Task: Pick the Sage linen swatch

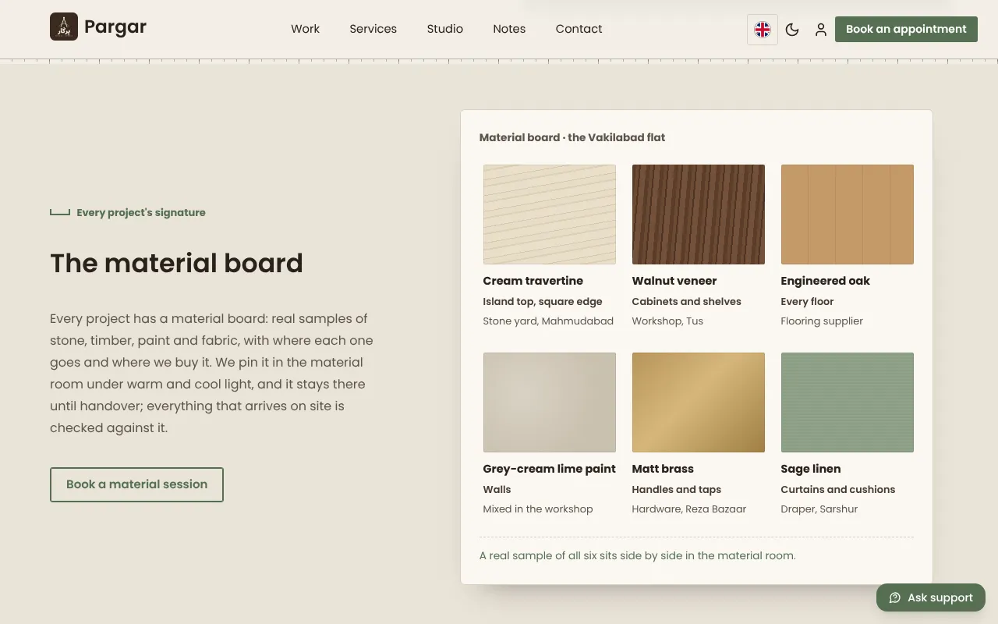Action: pyautogui.click(x=848, y=402)
